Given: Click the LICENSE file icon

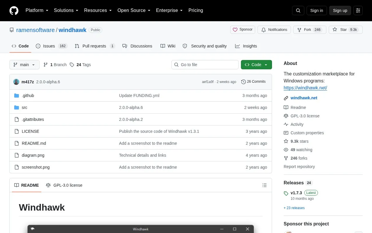Looking at the screenshot, I should 17,131.
